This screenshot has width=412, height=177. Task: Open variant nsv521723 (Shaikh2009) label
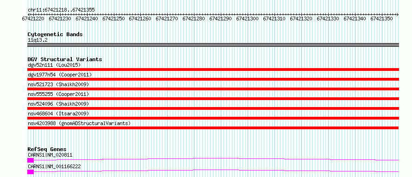58,84
